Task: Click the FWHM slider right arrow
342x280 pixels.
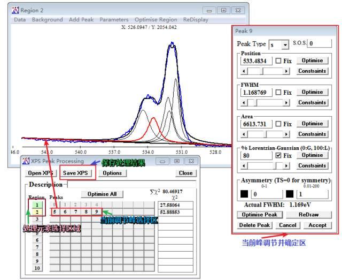Action: coord(286,102)
